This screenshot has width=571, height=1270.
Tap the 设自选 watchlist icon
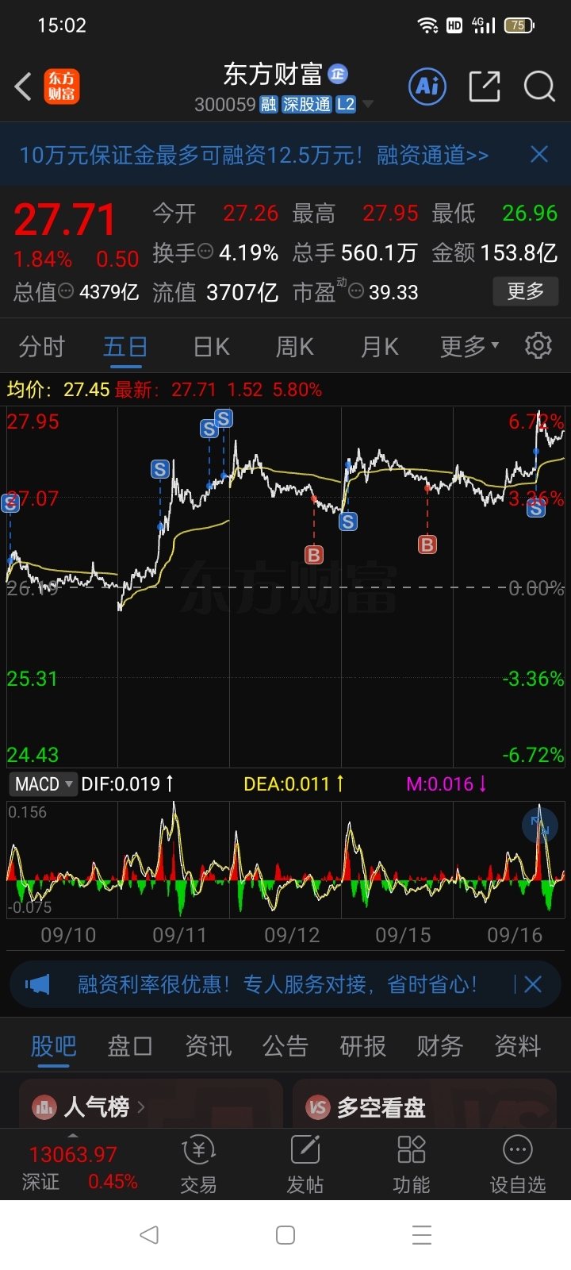click(518, 1164)
